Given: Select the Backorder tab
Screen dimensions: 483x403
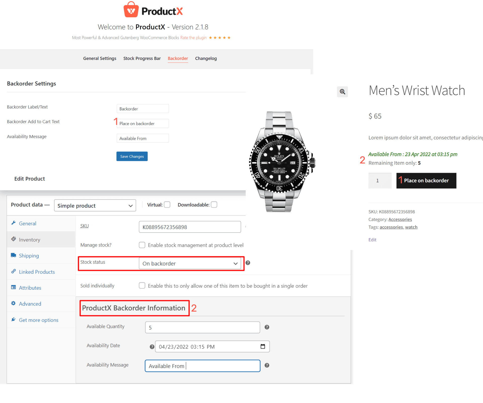Looking at the screenshot, I should pyautogui.click(x=179, y=58).
